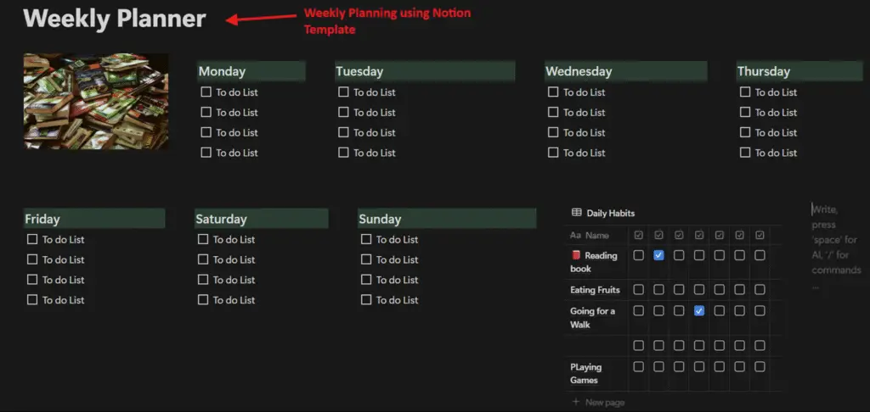Uncheck the checked box in Reading book row
The image size is (870, 412).
(x=658, y=255)
